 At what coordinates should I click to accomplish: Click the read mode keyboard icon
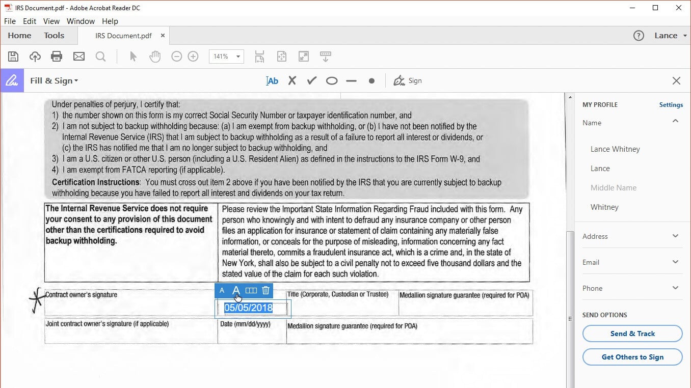click(x=326, y=57)
